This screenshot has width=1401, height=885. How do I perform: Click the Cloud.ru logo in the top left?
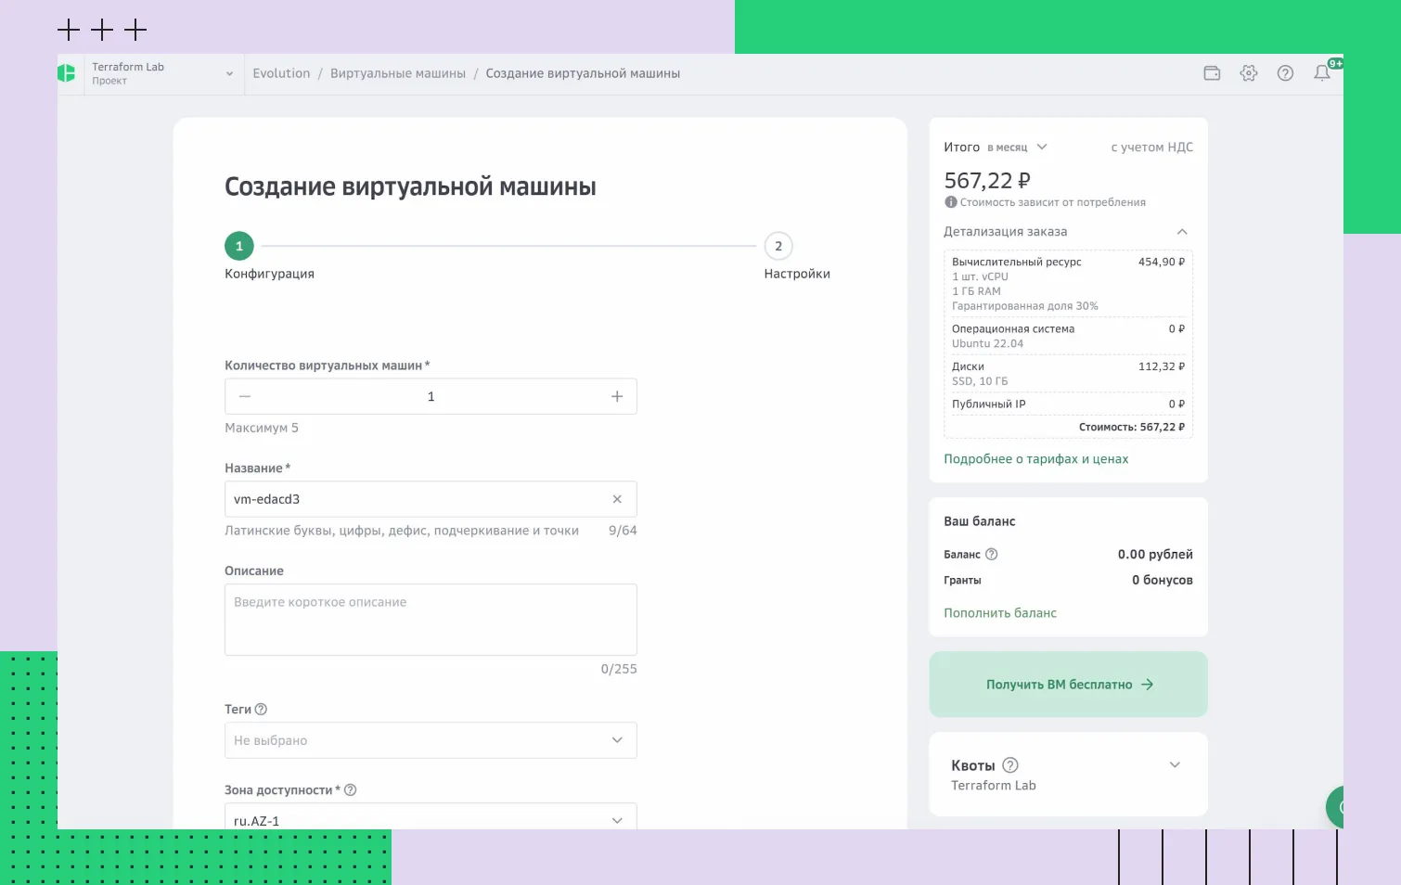pyautogui.click(x=67, y=72)
